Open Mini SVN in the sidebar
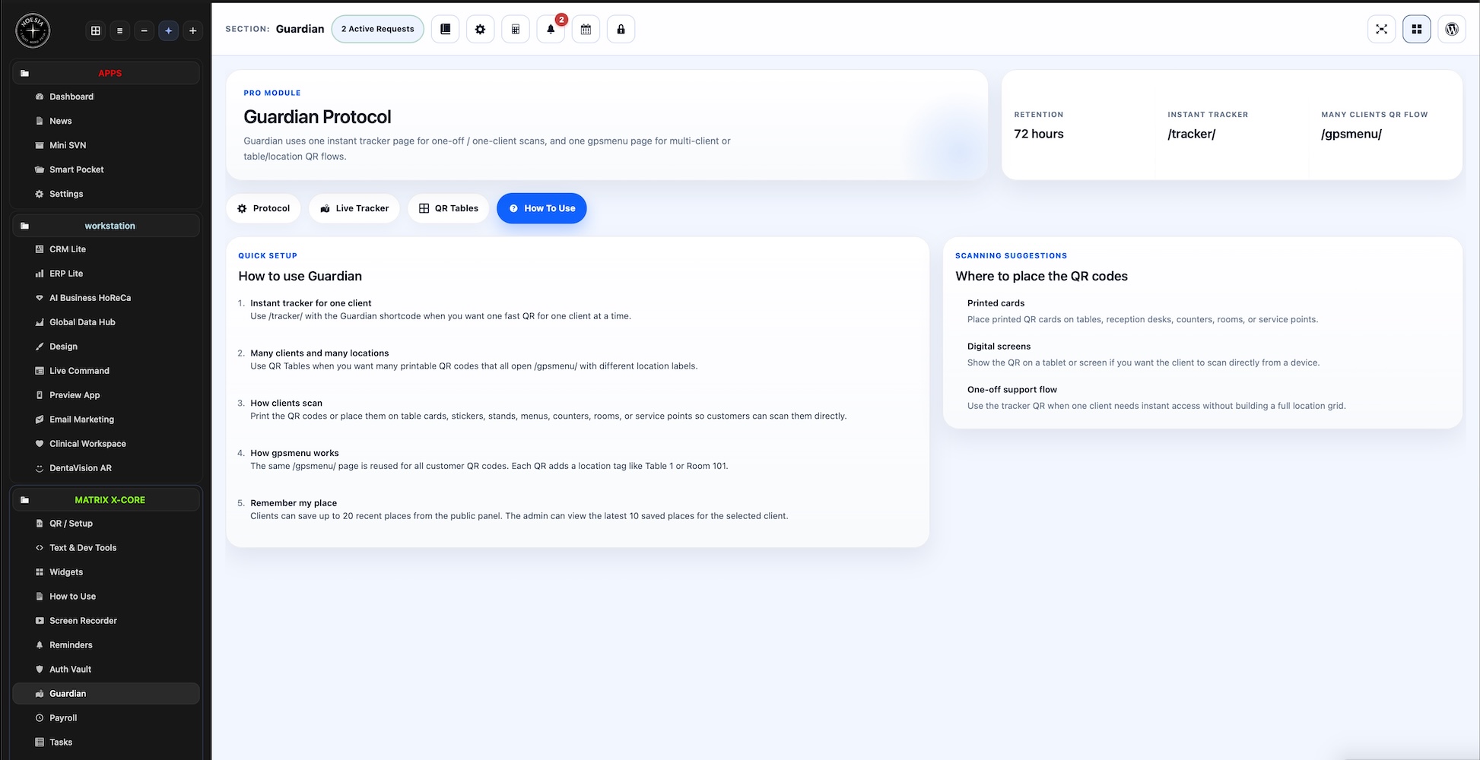Viewport: 1480px width, 760px height. click(106, 145)
